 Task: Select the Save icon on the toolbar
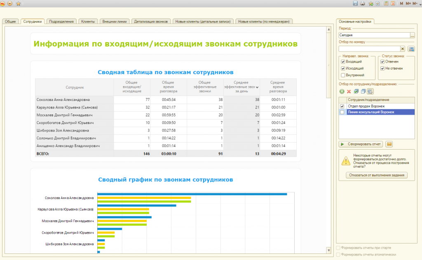point(356,3)
